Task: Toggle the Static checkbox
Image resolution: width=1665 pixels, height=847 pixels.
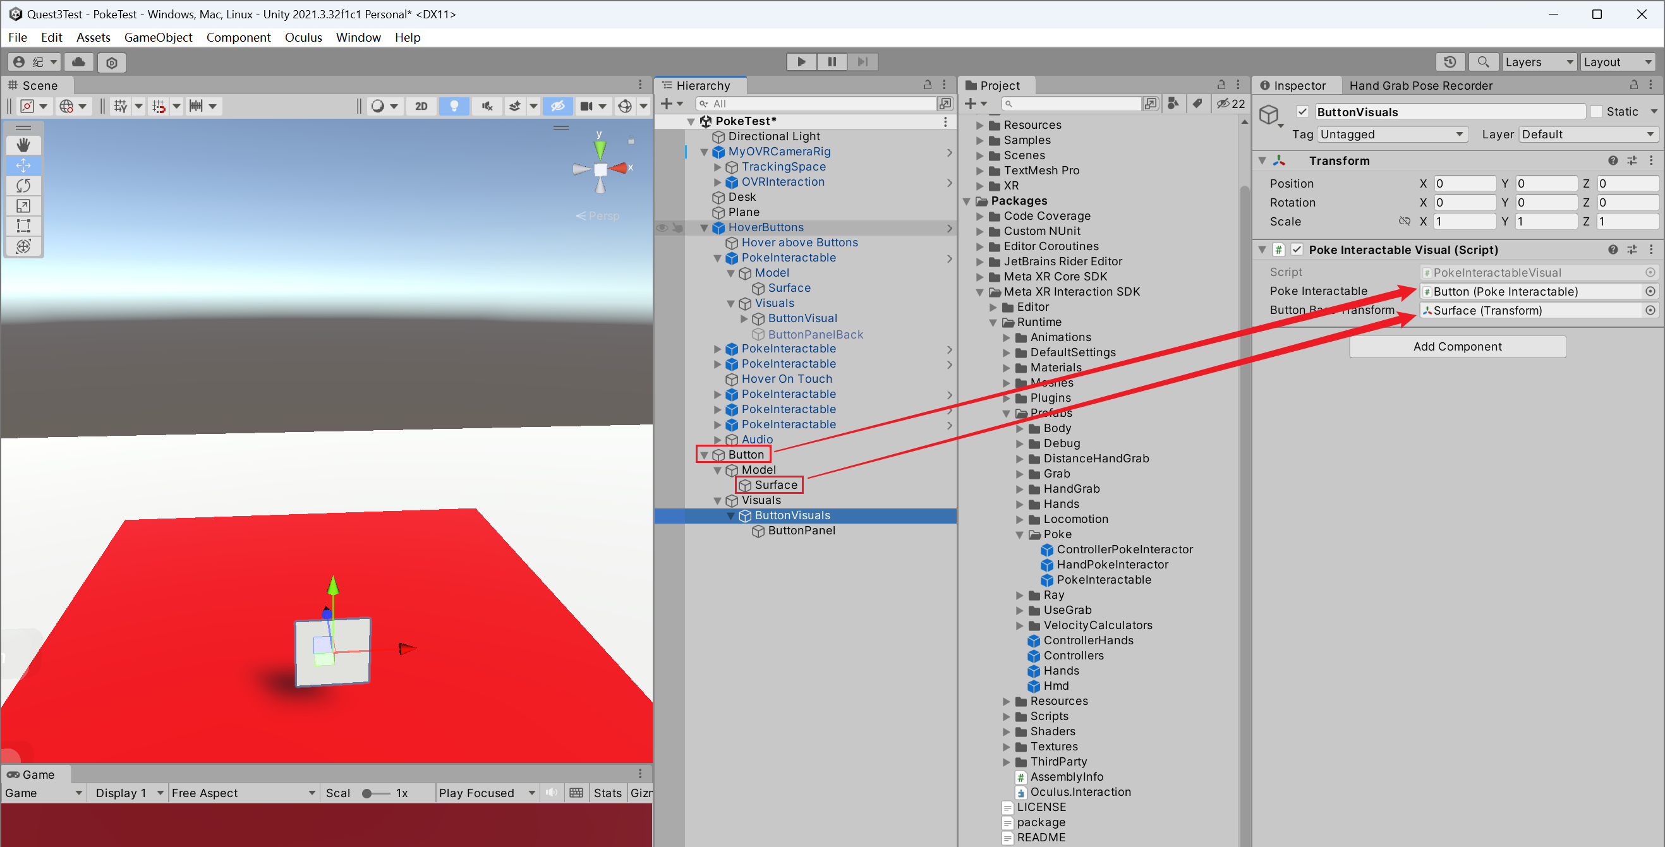Action: click(1596, 112)
